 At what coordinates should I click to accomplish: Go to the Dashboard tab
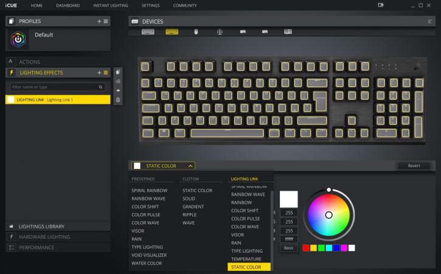[x=68, y=5]
